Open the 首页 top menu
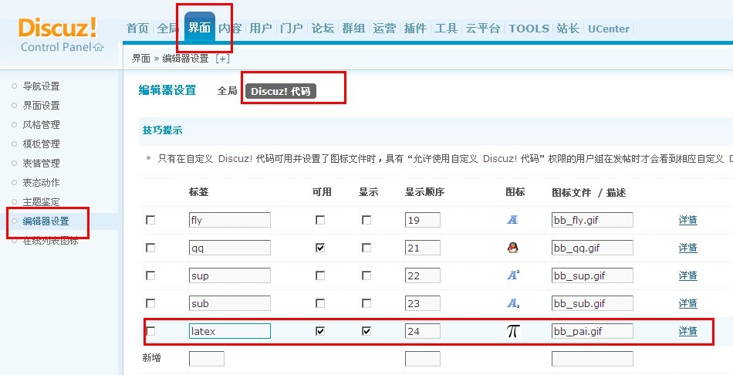The image size is (733, 375). click(137, 29)
